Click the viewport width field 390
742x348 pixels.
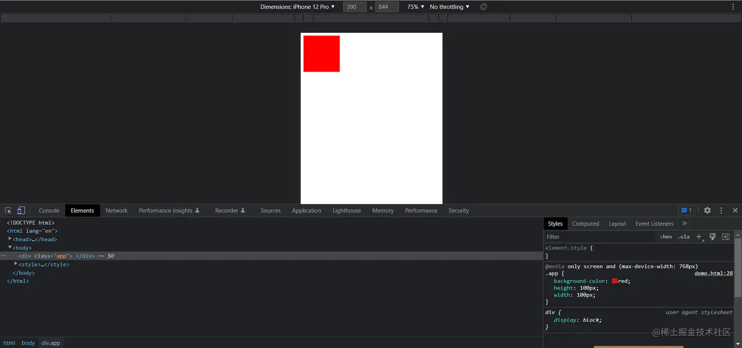coord(355,7)
